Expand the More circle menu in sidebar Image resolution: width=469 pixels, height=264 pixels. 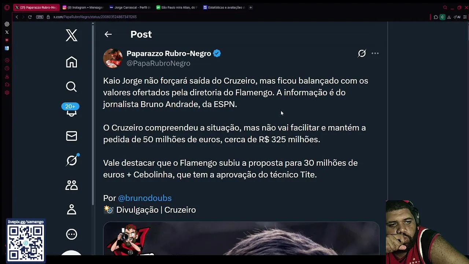point(71,234)
